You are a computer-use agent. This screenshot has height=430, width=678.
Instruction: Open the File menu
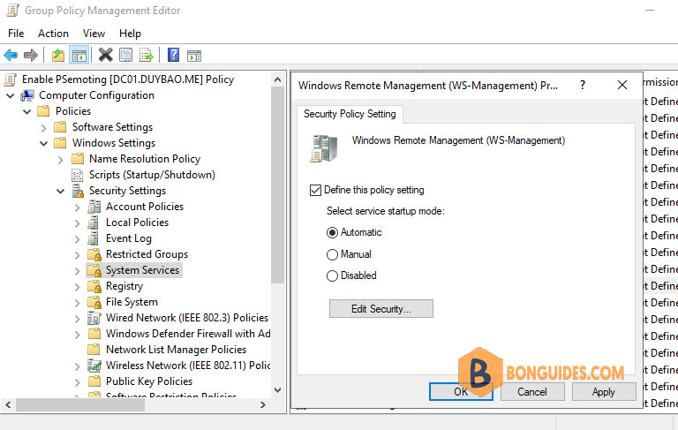tap(16, 34)
